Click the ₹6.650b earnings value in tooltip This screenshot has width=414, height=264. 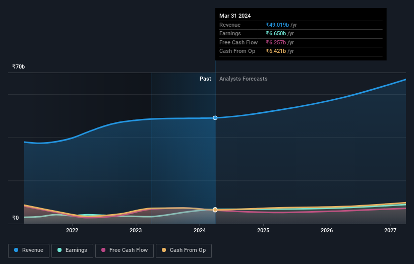coord(276,33)
